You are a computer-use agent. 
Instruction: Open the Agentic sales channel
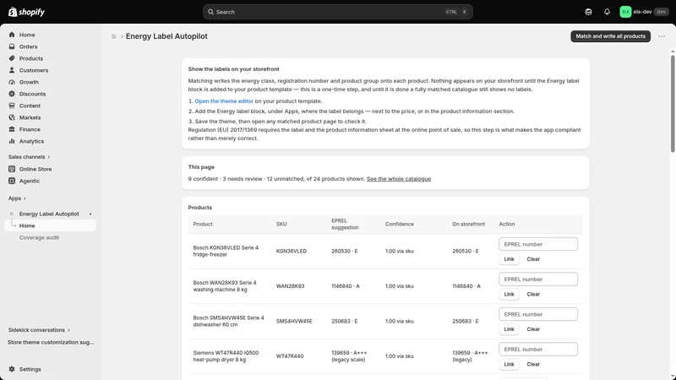click(x=30, y=181)
